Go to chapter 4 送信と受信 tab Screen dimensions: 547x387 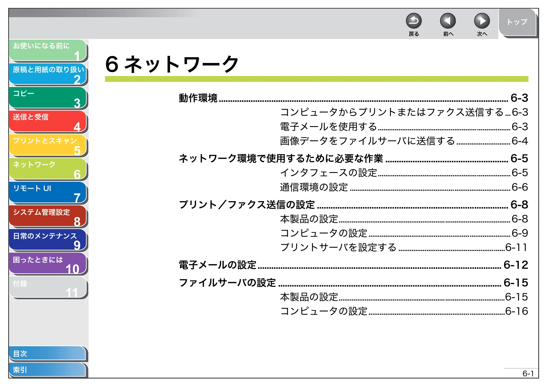pyautogui.click(x=48, y=122)
